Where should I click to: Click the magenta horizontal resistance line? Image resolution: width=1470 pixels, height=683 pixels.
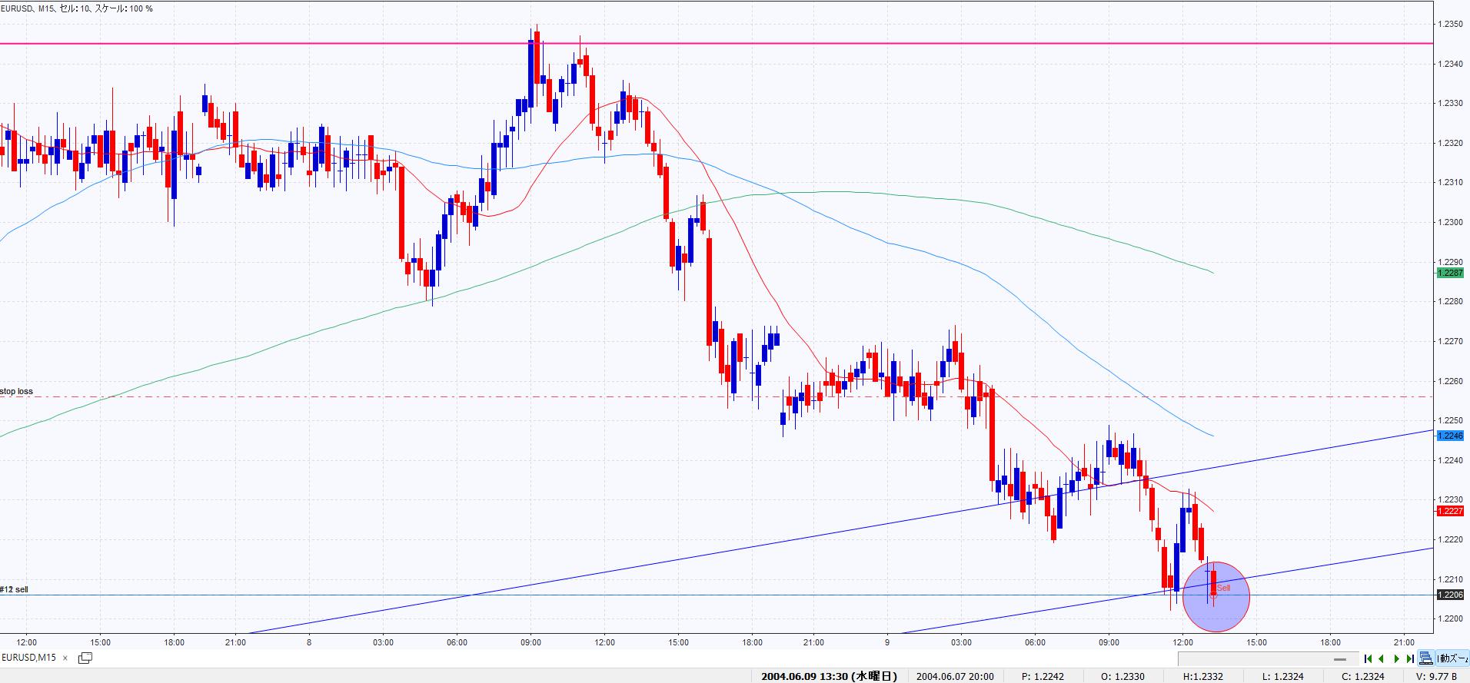click(x=692, y=44)
